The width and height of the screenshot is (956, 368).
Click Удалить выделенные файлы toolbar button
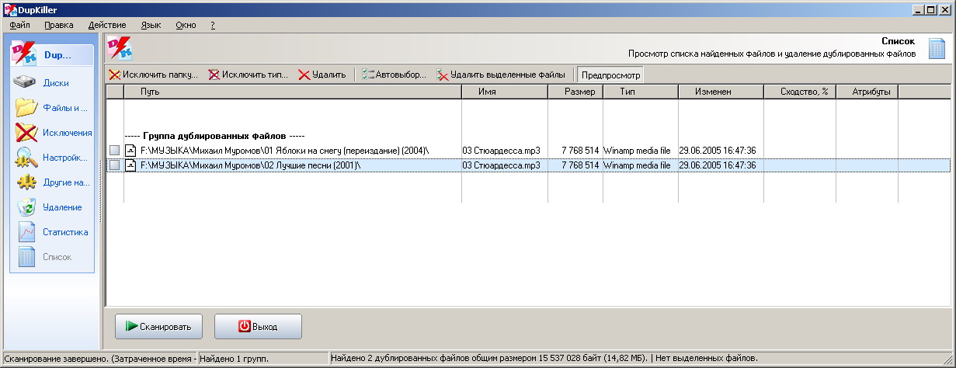click(501, 75)
